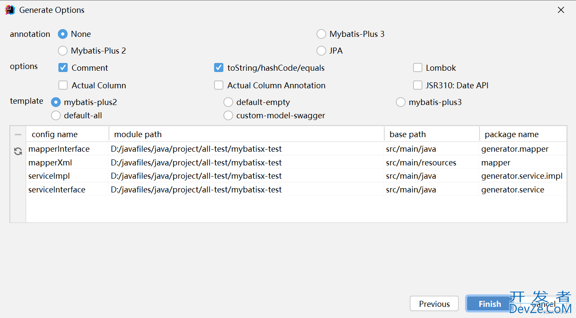576x318 pixels.
Task: Select the default-all template
Action: (x=56, y=115)
